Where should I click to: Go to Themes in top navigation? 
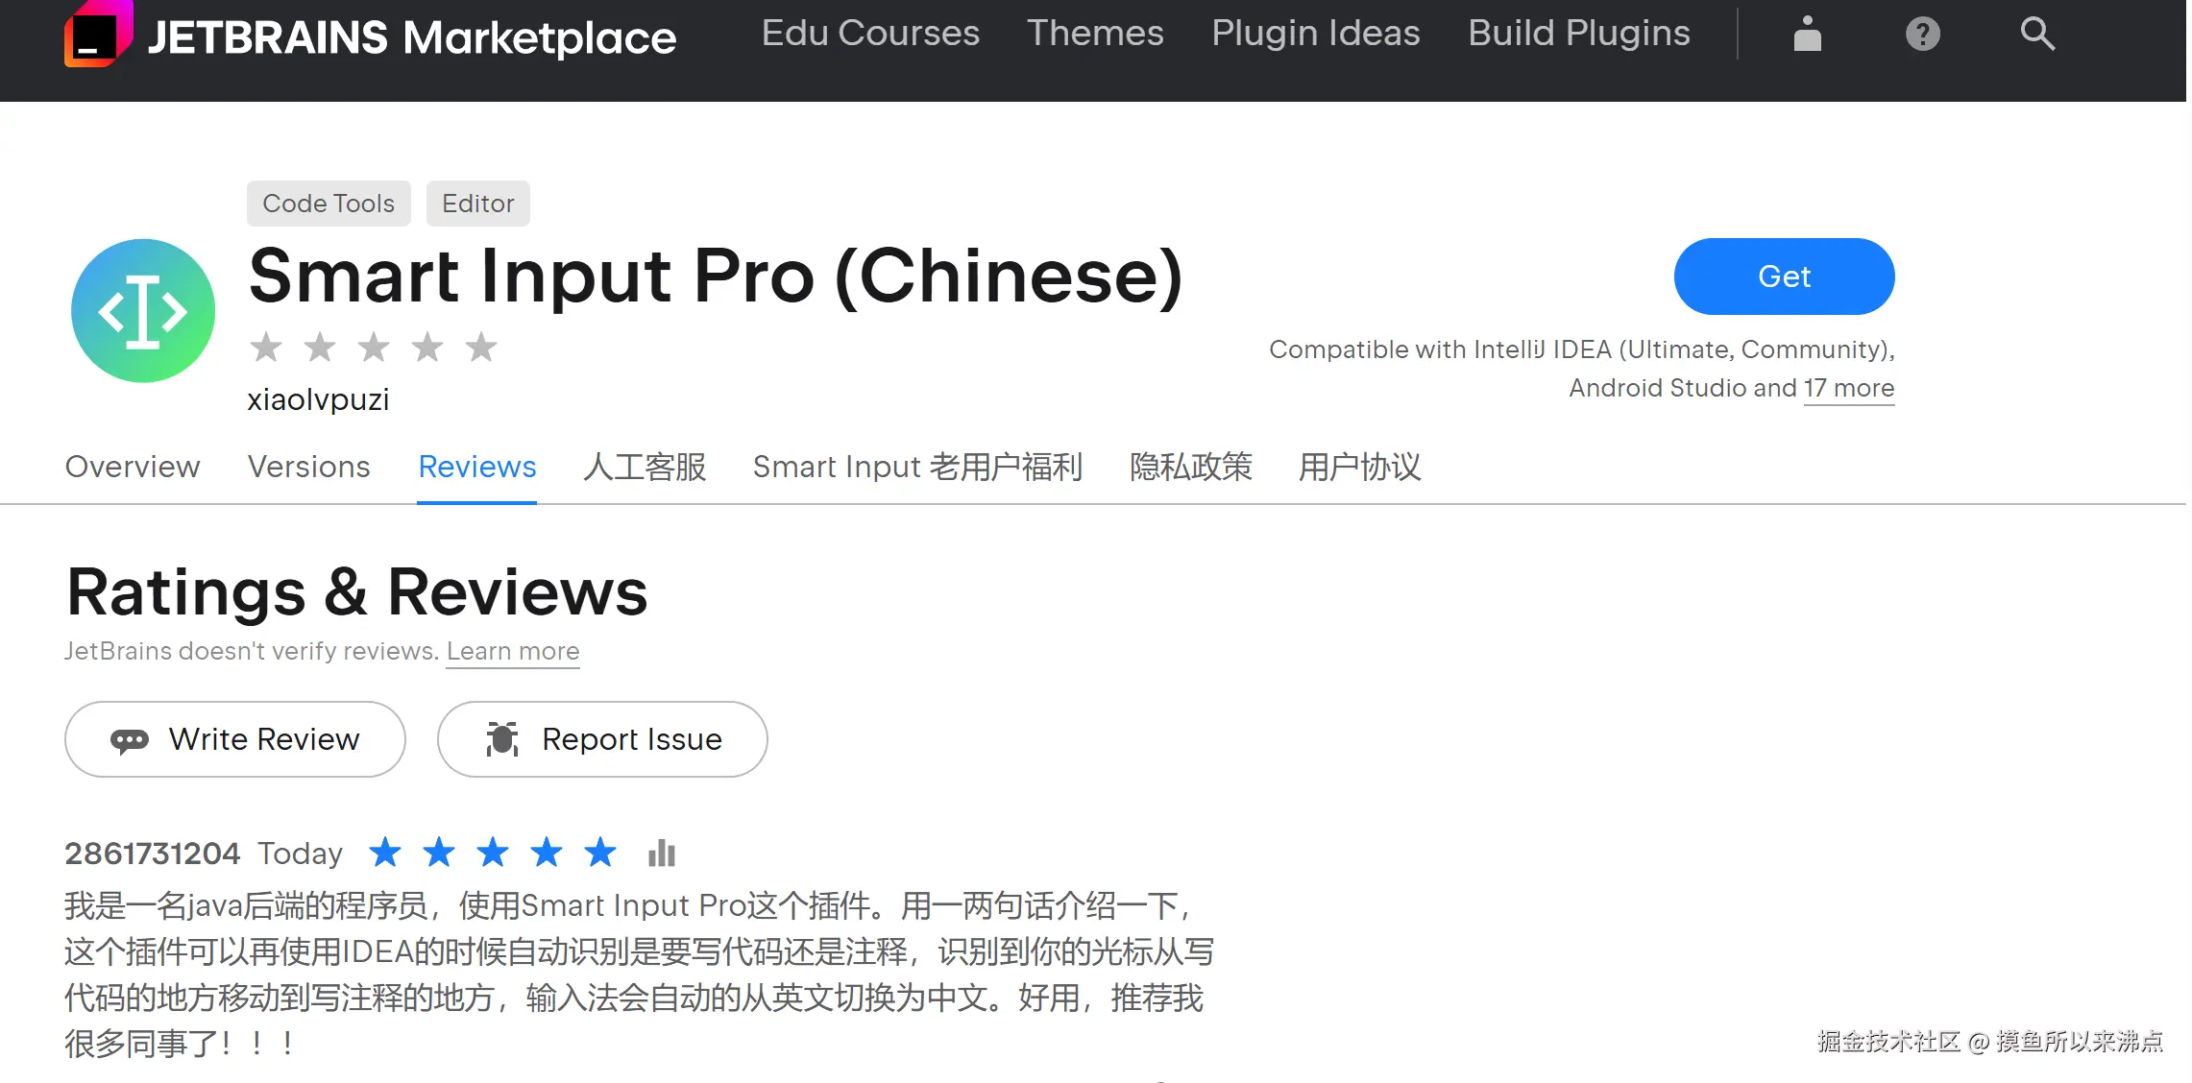(x=1095, y=34)
